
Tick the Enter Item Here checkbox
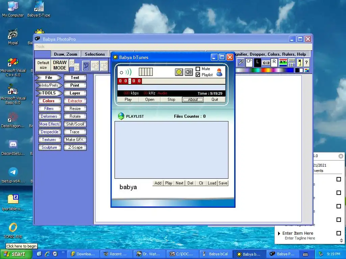pyautogui.click(x=339, y=233)
